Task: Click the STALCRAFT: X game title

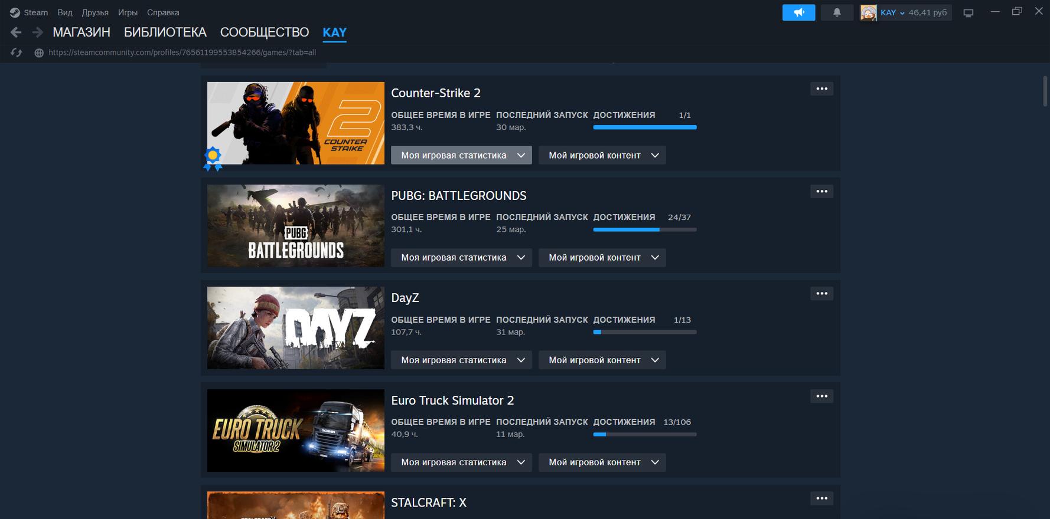Action: click(x=429, y=503)
